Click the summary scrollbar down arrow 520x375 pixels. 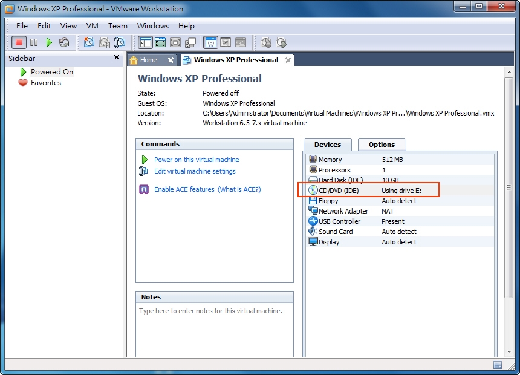509,352
